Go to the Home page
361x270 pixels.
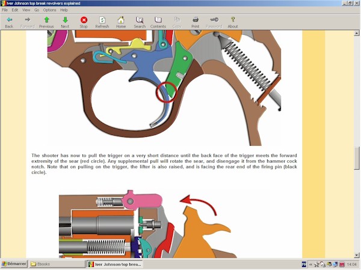121,23
